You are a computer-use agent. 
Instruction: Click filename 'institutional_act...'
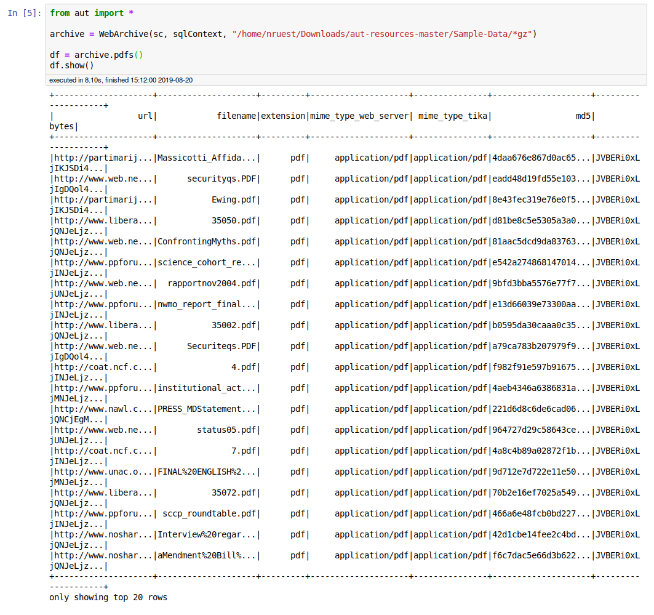[x=207, y=388]
